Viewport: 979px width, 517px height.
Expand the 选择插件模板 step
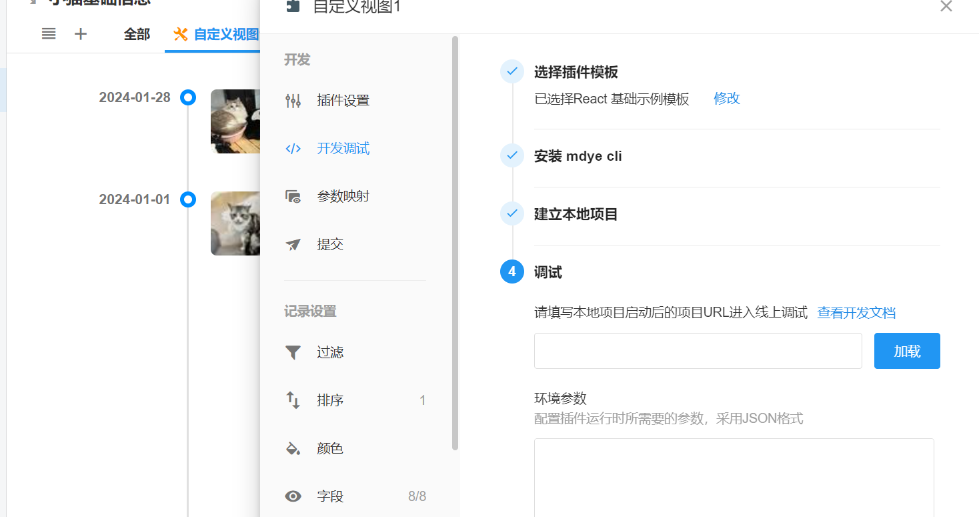[x=576, y=72]
